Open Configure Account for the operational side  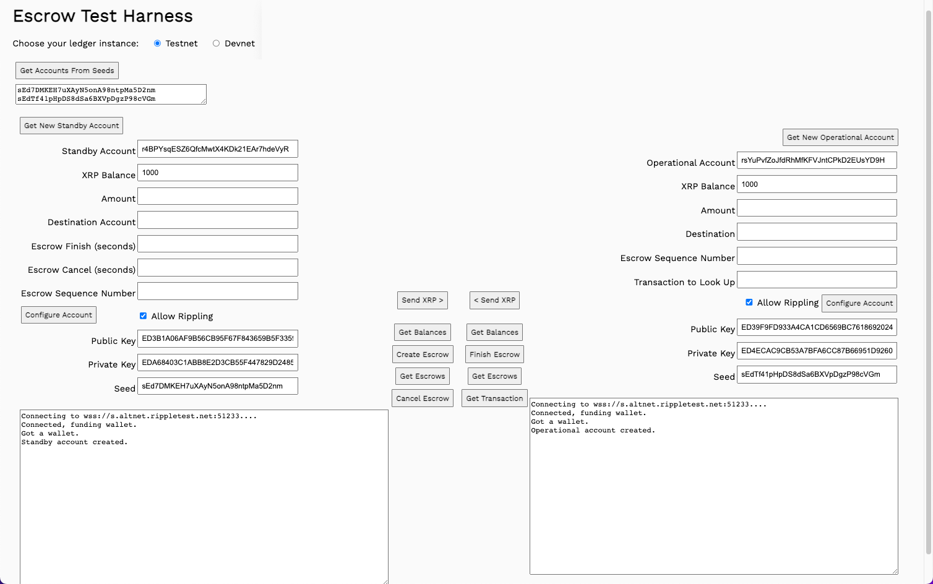pos(859,303)
